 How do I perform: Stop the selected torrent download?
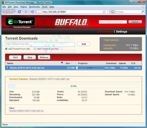point(30,57)
